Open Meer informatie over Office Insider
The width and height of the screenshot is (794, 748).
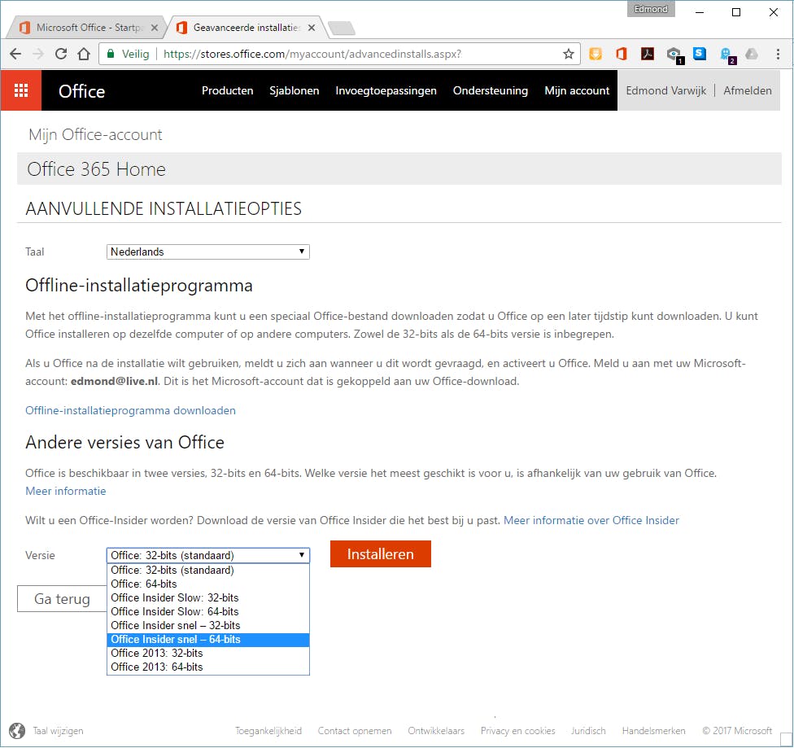click(x=591, y=520)
